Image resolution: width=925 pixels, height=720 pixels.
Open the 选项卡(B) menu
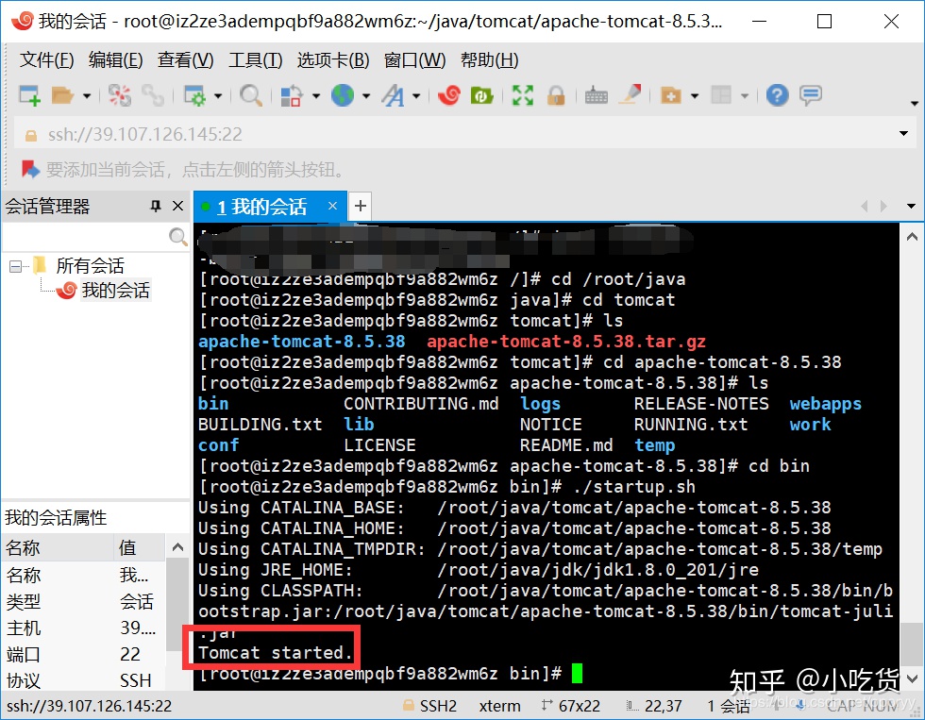[x=332, y=60]
